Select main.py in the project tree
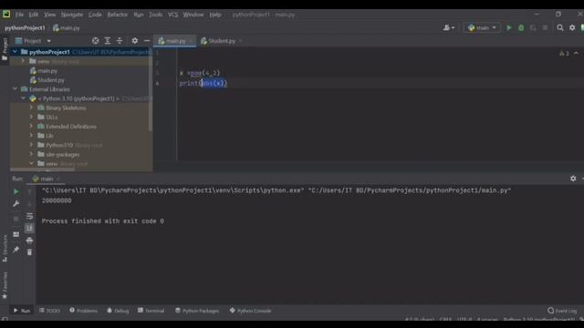Viewport: 584px width, 328px height. [x=47, y=71]
